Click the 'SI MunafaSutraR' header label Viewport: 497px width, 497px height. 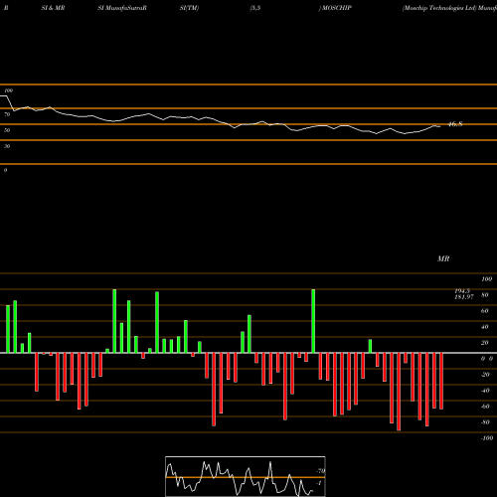pos(122,8)
